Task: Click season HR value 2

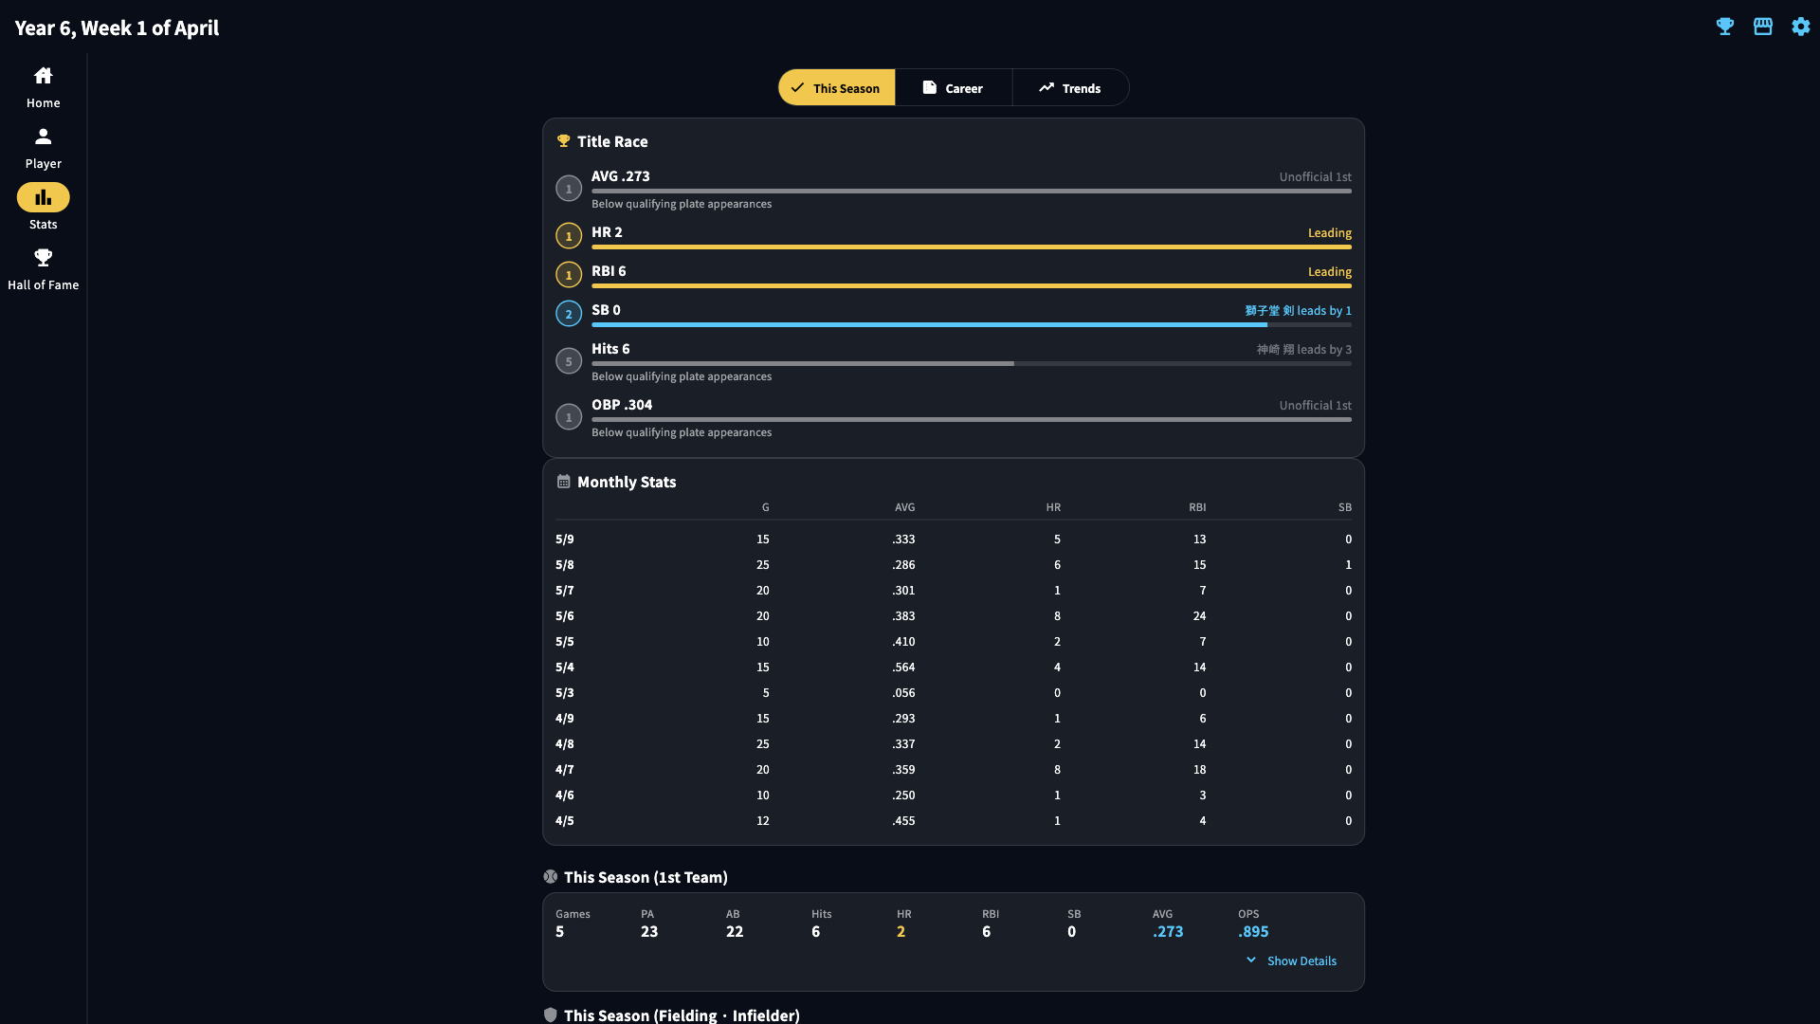Action: [x=901, y=931]
